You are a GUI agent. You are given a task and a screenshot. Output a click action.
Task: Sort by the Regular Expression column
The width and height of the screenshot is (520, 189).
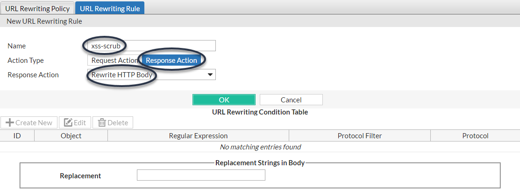tap(198, 135)
